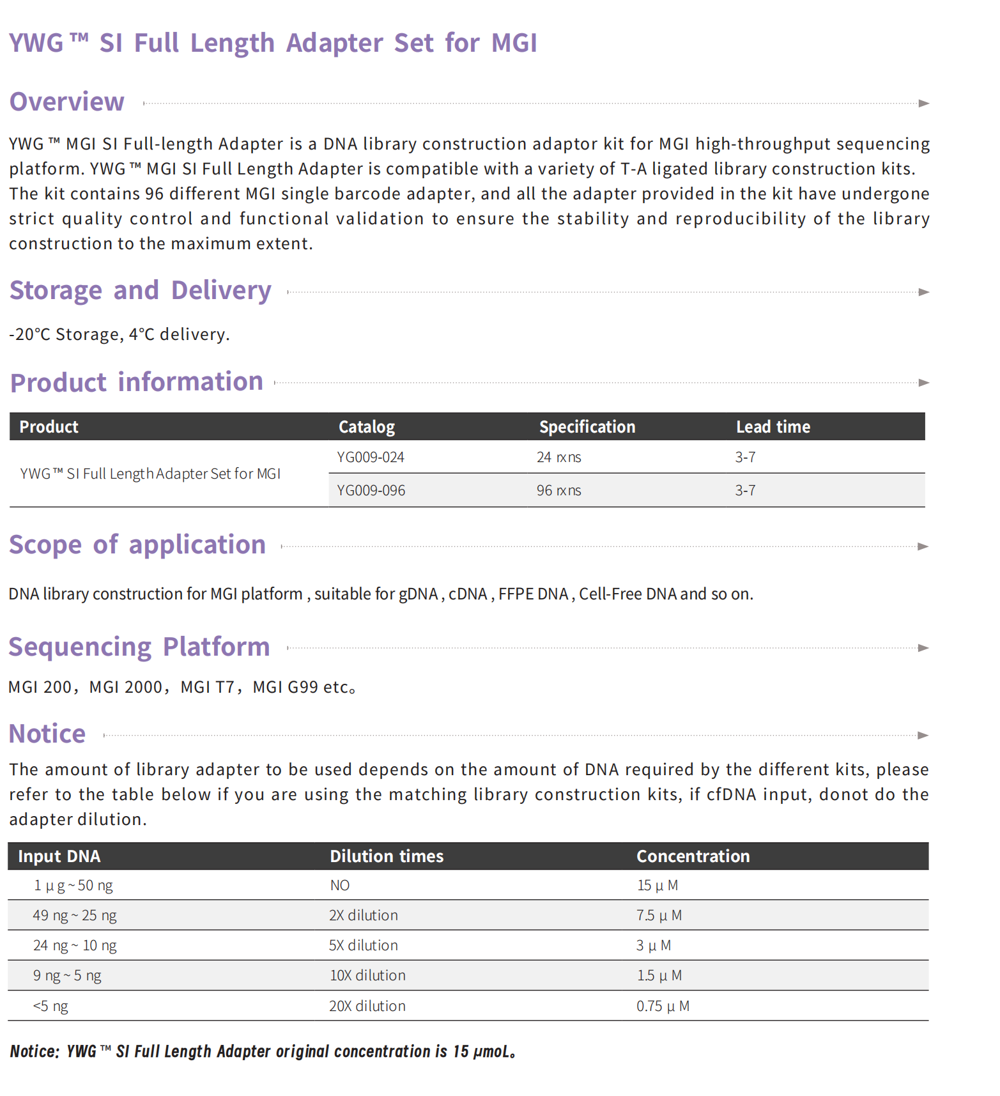Click the 'Product information' heading
1000x1096 pixels.
point(137,382)
